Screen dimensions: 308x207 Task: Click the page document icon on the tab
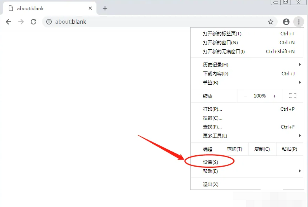(x=11, y=8)
